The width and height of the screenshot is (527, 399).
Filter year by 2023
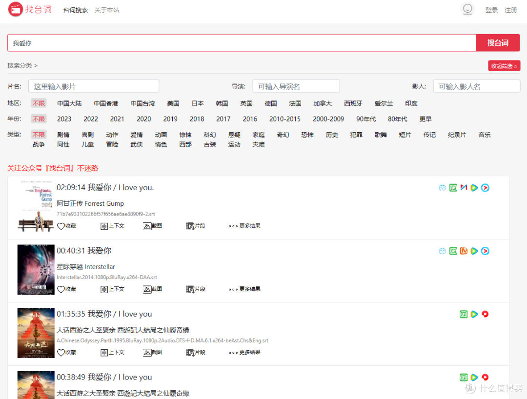click(x=64, y=119)
